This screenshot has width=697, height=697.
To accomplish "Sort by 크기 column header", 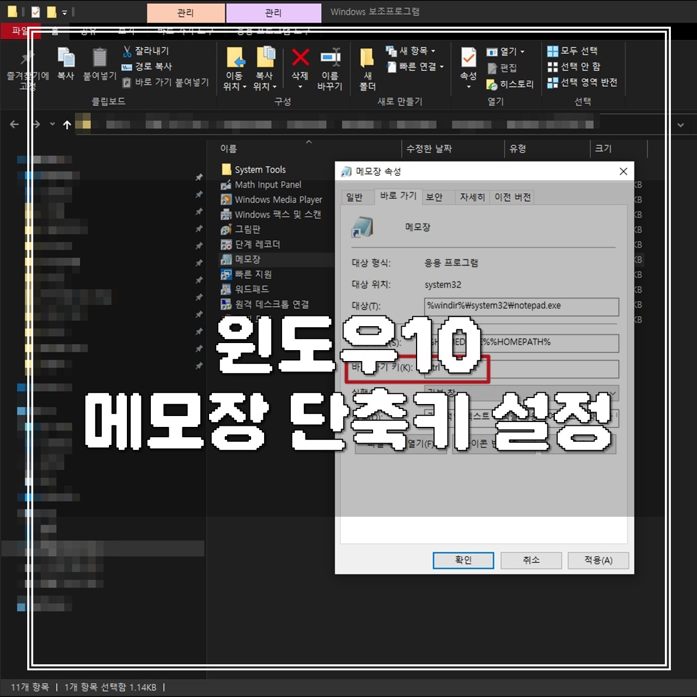I will click(603, 149).
